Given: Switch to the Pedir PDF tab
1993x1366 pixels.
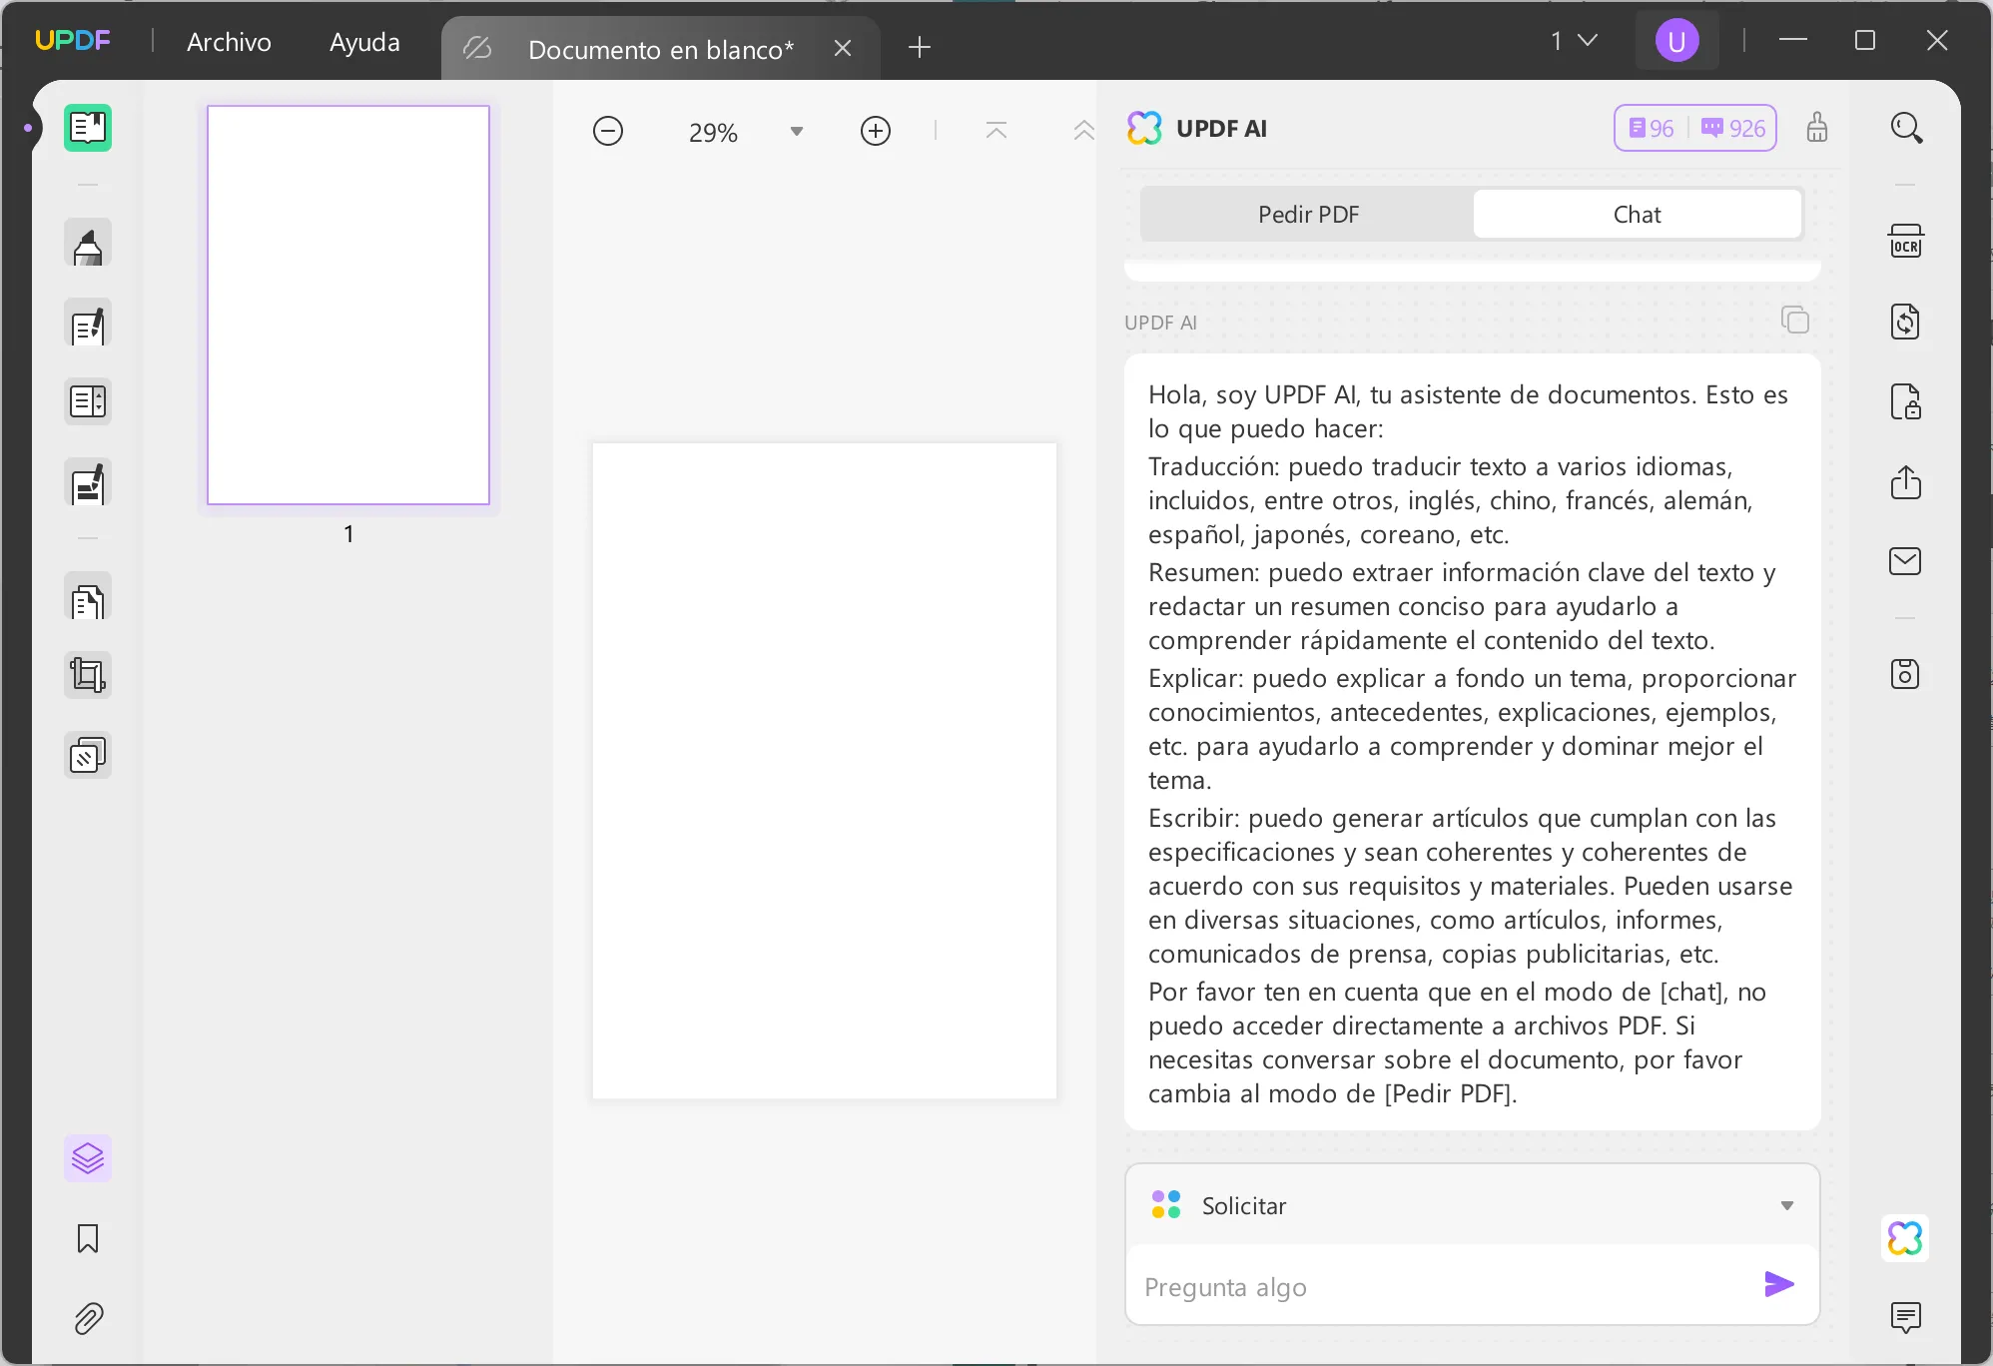Looking at the screenshot, I should pyautogui.click(x=1308, y=214).
